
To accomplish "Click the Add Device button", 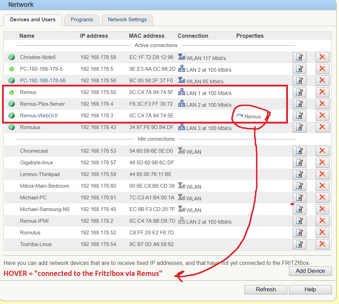I will (310, 271).
